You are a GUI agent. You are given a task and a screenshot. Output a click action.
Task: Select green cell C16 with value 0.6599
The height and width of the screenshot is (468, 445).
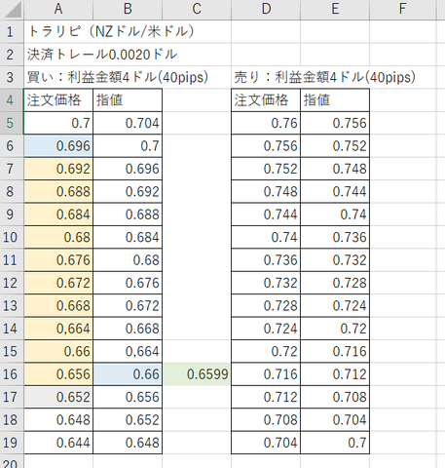pyautogui.click(x=197, y=373)
